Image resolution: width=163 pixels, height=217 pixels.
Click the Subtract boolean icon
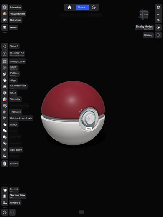tap(5, 137)
